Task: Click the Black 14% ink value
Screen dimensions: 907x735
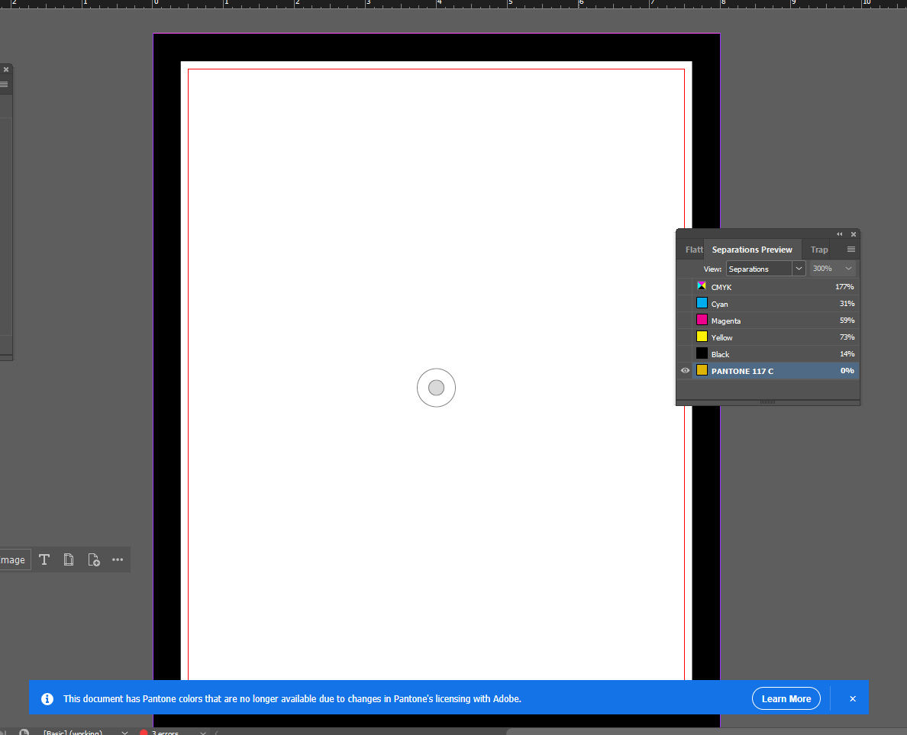Action: coord(847,354)
